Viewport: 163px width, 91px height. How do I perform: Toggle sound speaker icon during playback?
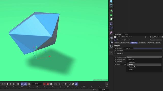(29, 84)
